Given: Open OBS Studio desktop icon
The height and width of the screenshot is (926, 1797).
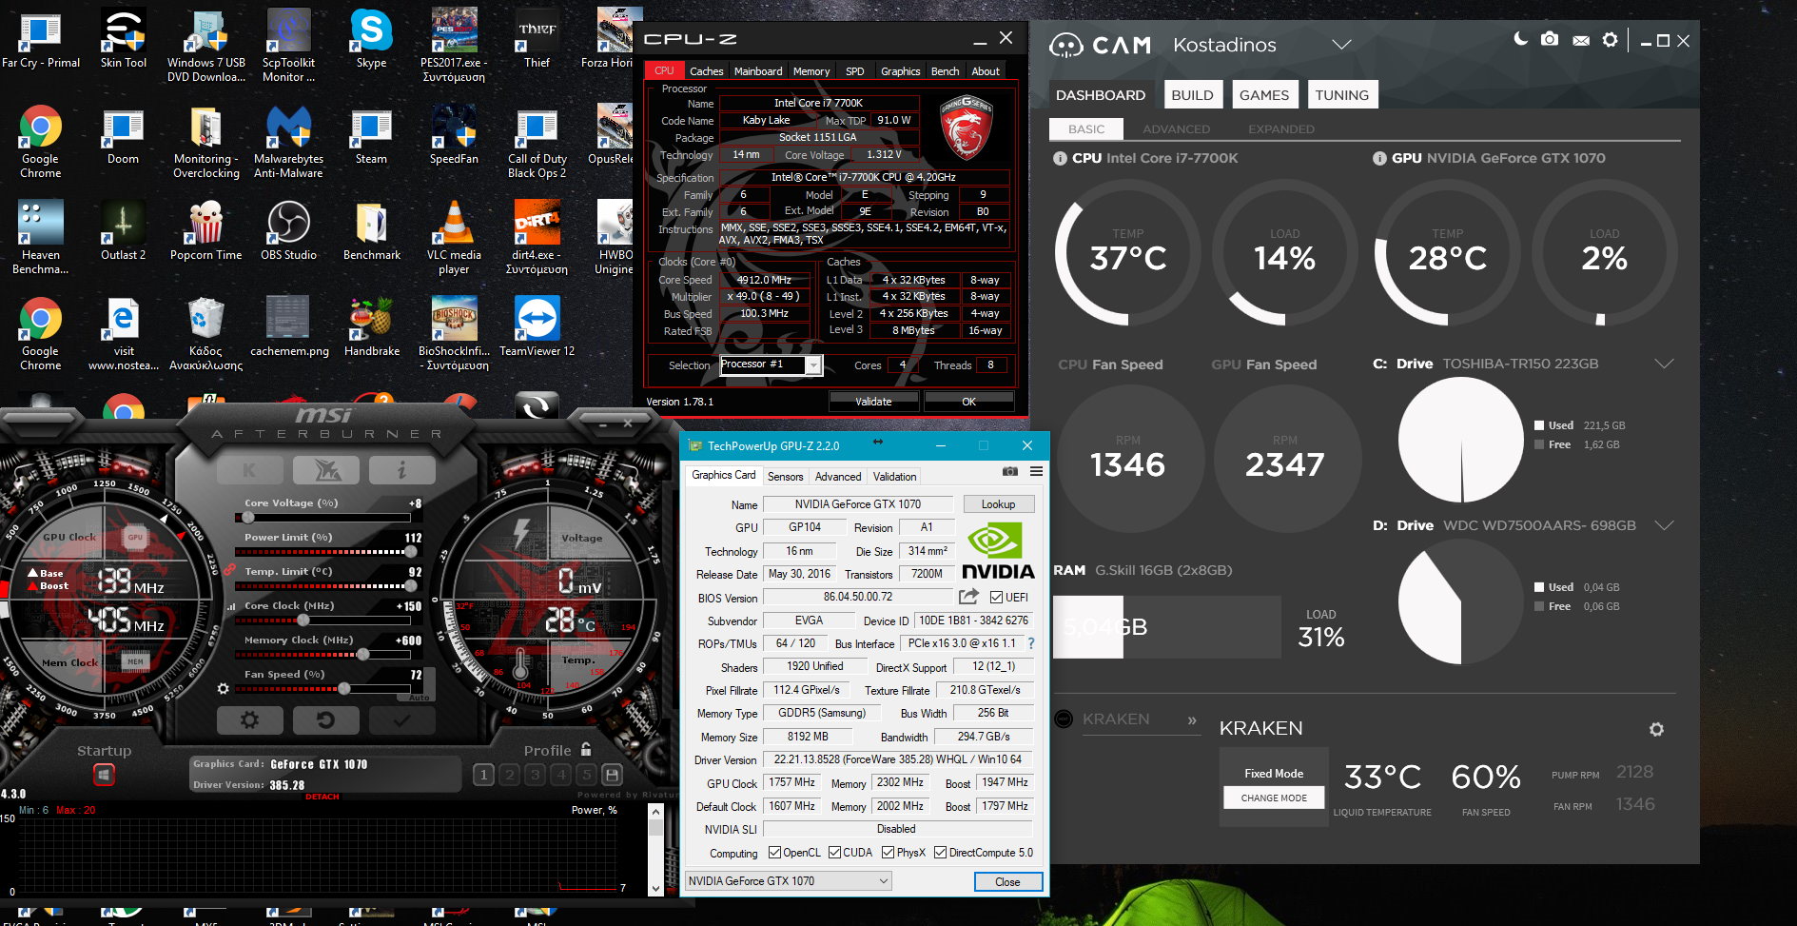Looking at the screenshot, I should pos(288,231).
